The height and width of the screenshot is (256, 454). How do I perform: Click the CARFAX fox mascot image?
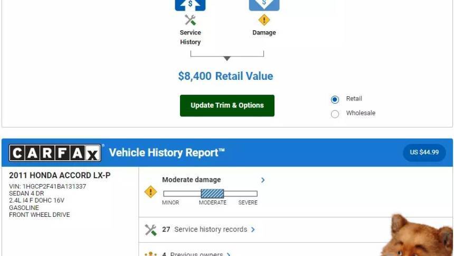417,235
